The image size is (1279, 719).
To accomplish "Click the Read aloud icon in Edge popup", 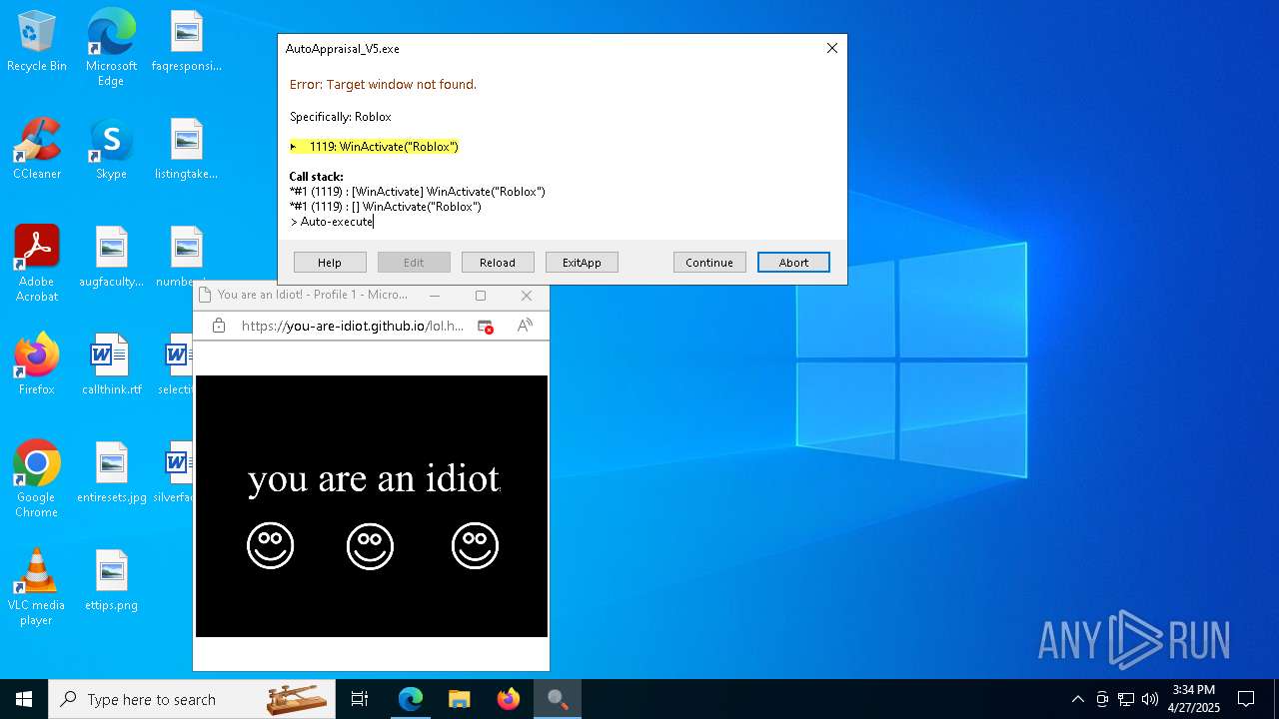I will (525, 326).
